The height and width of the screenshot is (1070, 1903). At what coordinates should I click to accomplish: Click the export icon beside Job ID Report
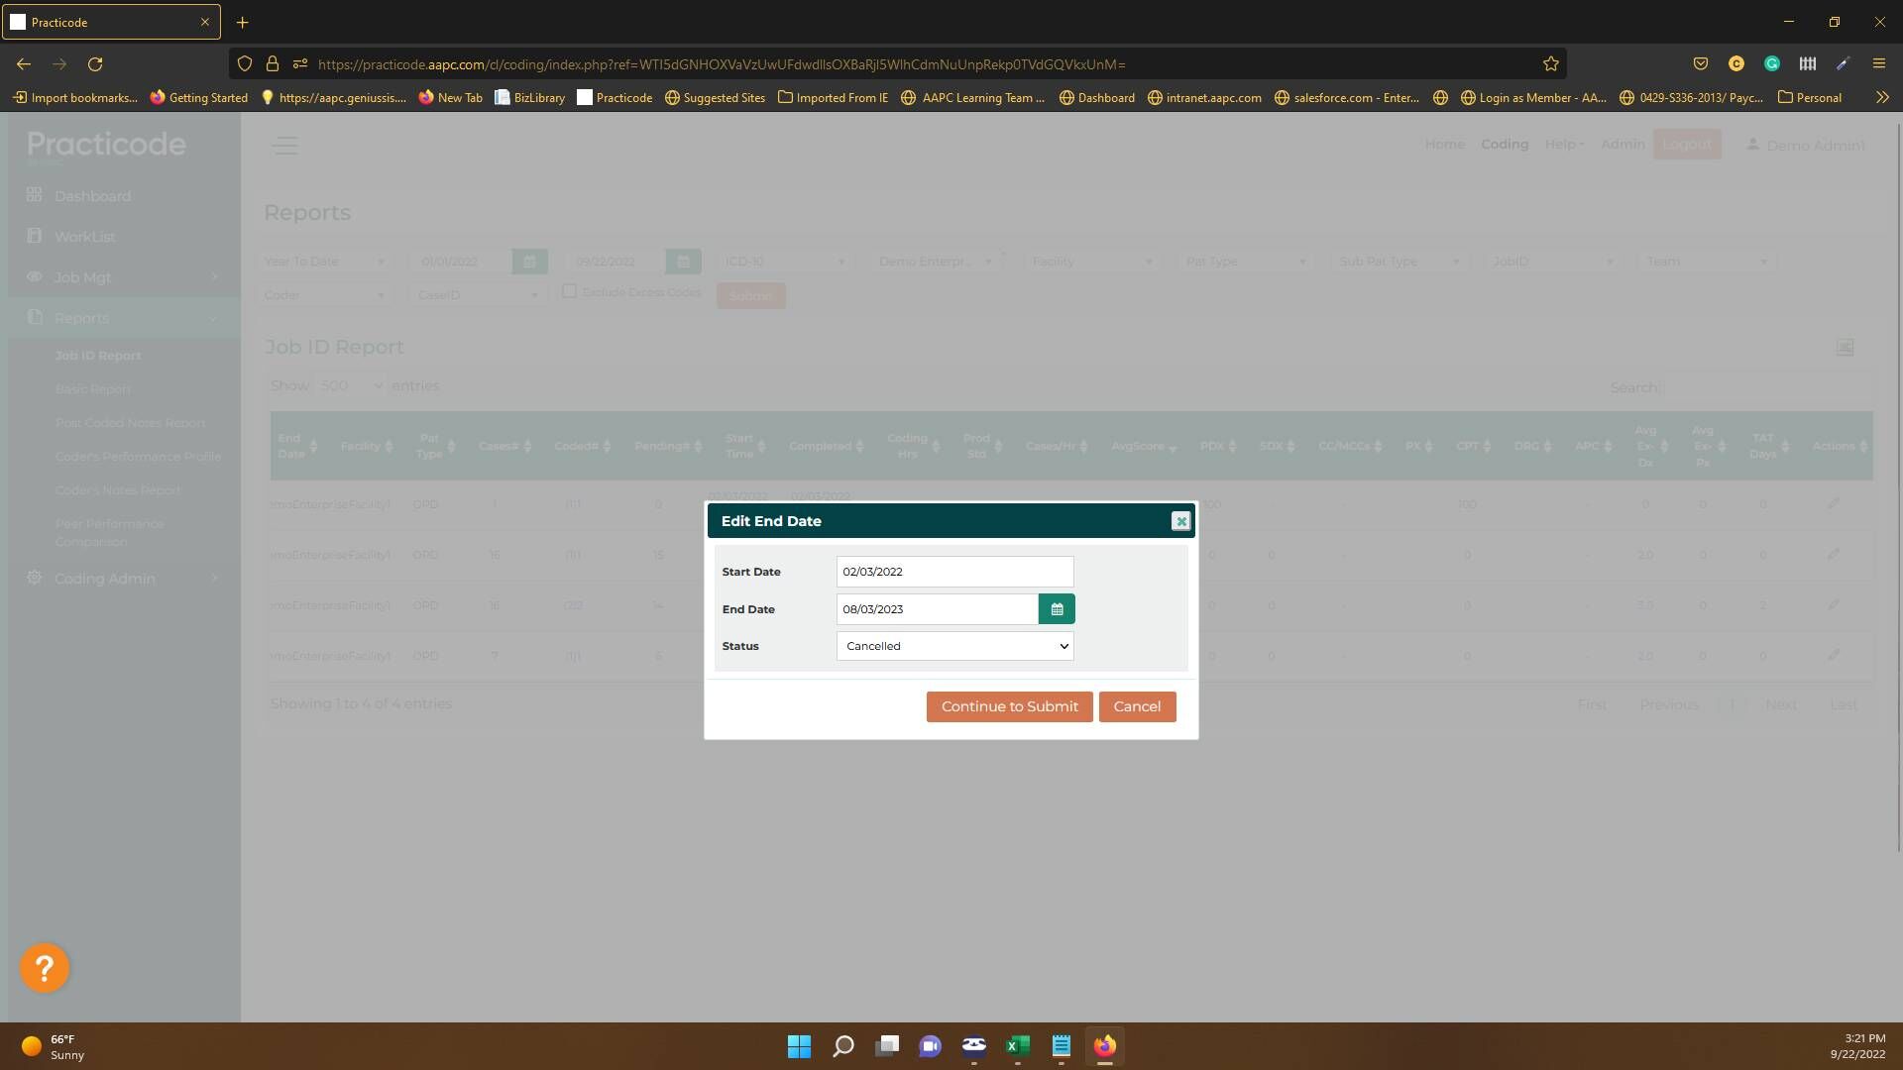(x=1845, y=348)
